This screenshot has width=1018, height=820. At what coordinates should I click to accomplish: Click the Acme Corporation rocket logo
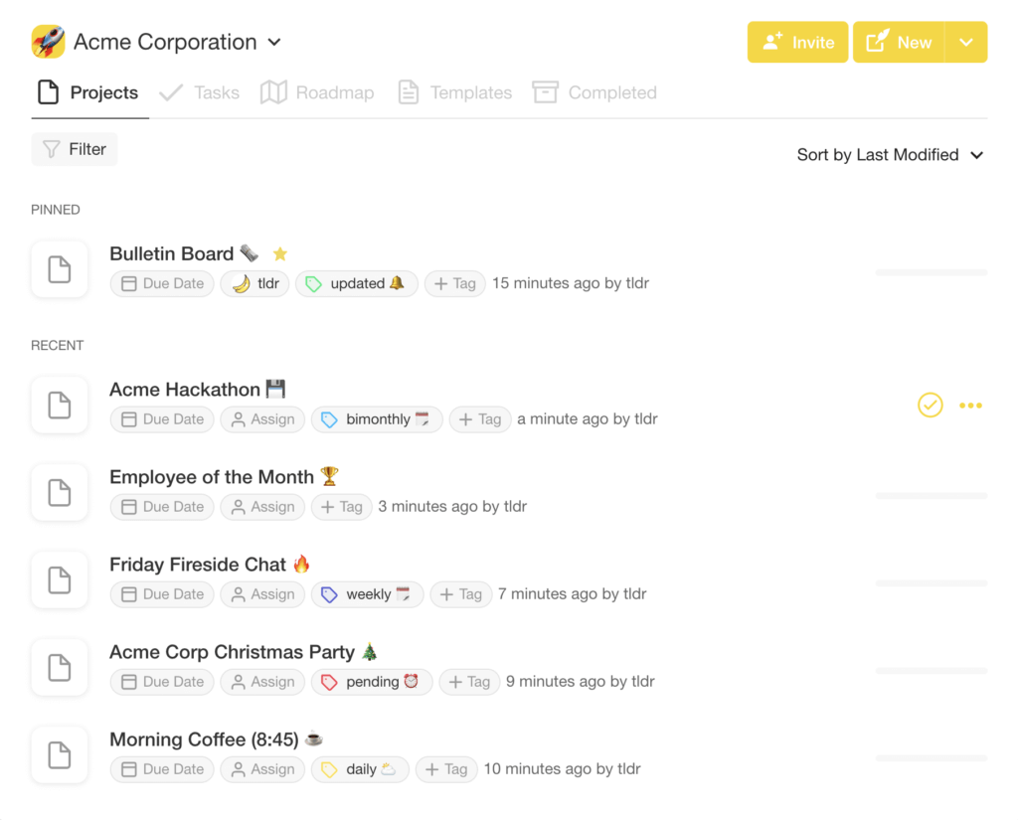pyautogui.click(x=48, y=42)
